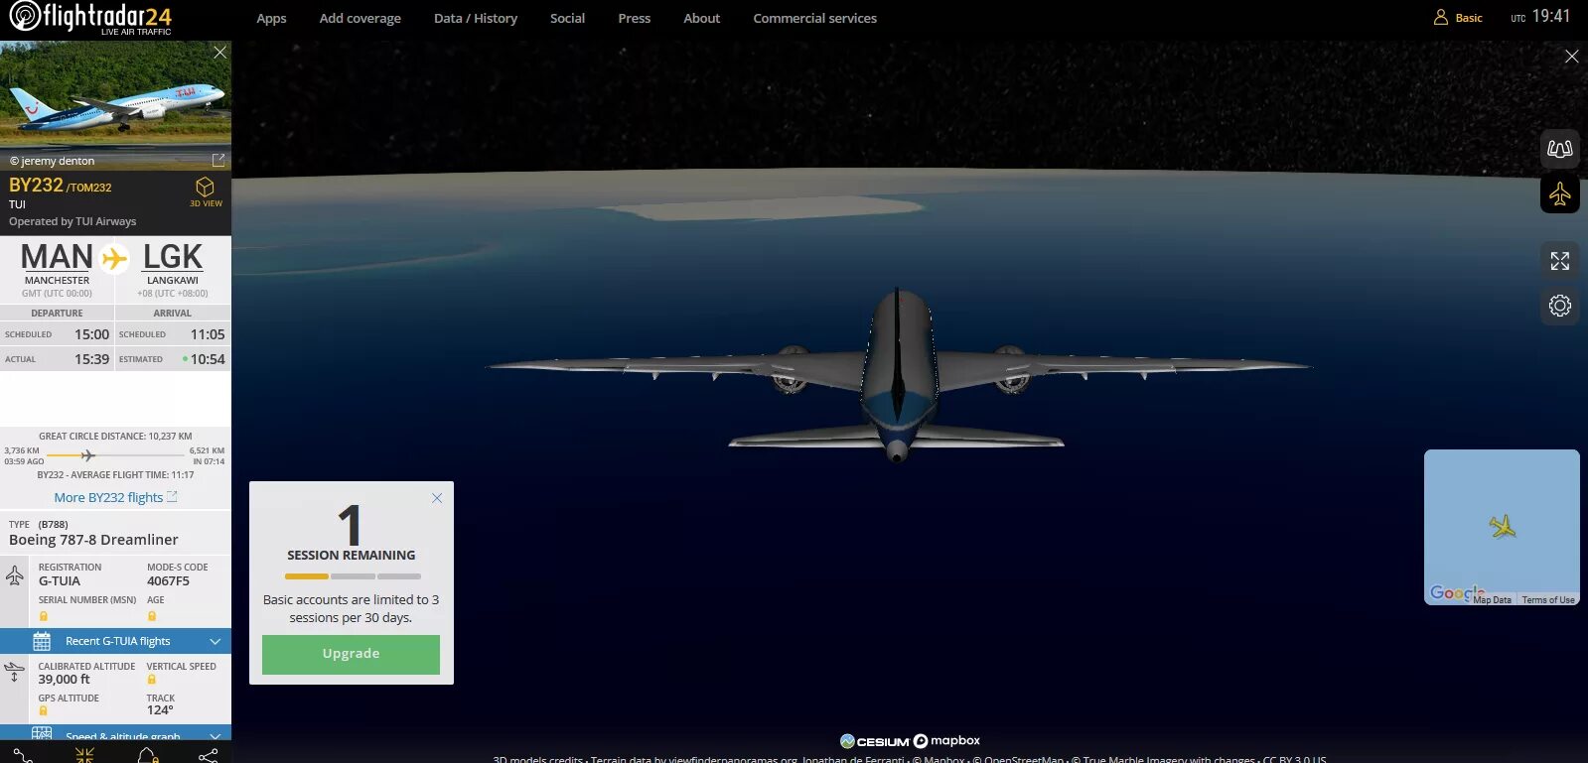This screenshot has width=1588, height=763.
Task: Close the BY232 flight info panel
Action: click(220, 52)
